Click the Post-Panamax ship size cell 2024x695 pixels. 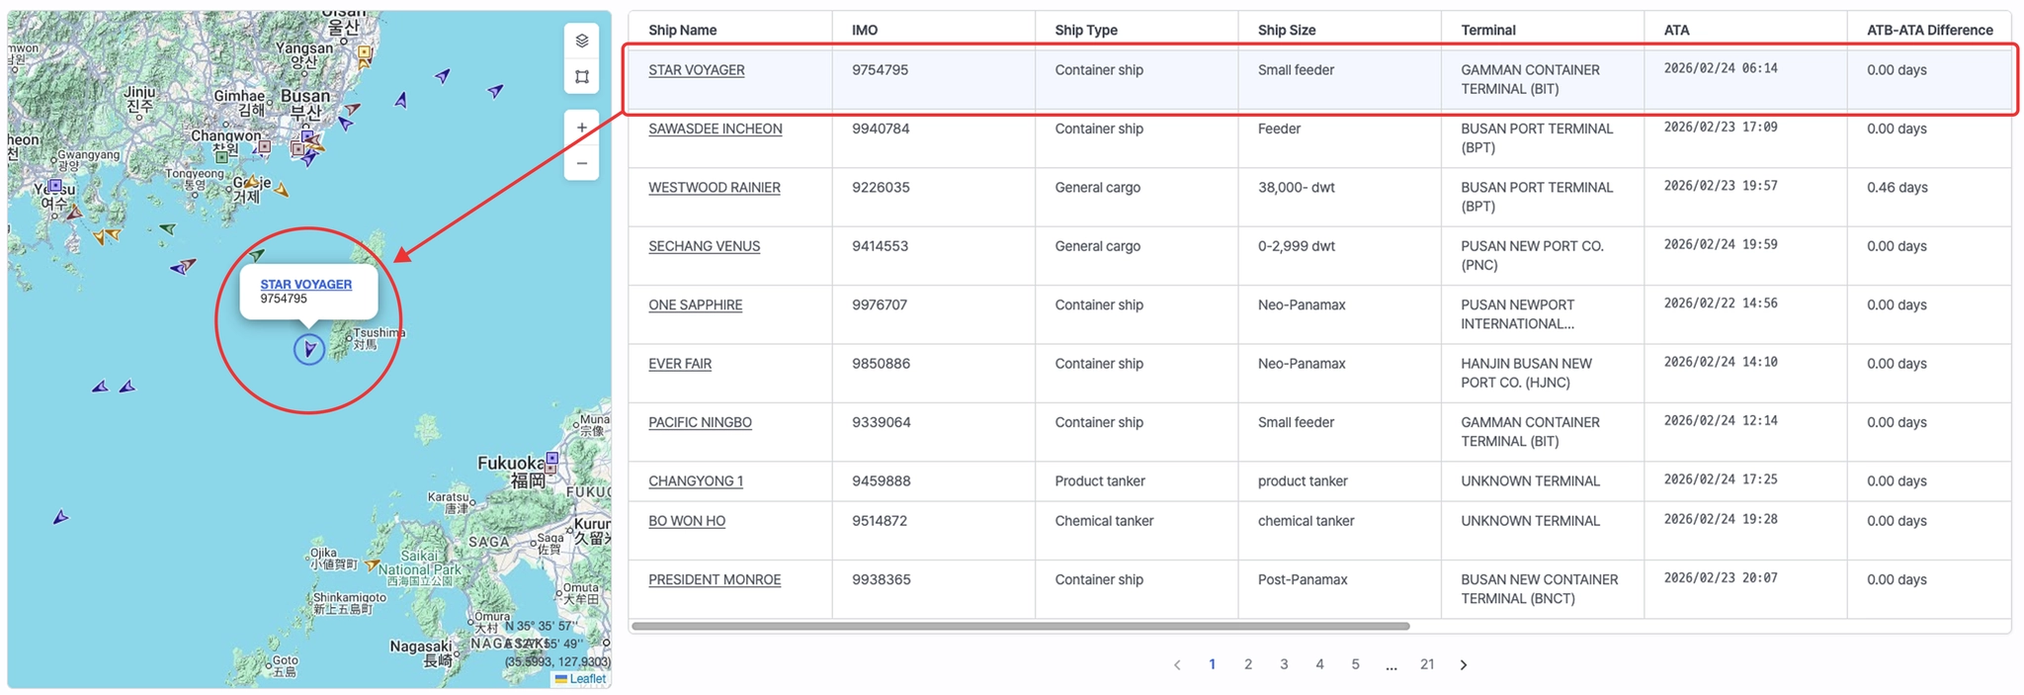1303,579
